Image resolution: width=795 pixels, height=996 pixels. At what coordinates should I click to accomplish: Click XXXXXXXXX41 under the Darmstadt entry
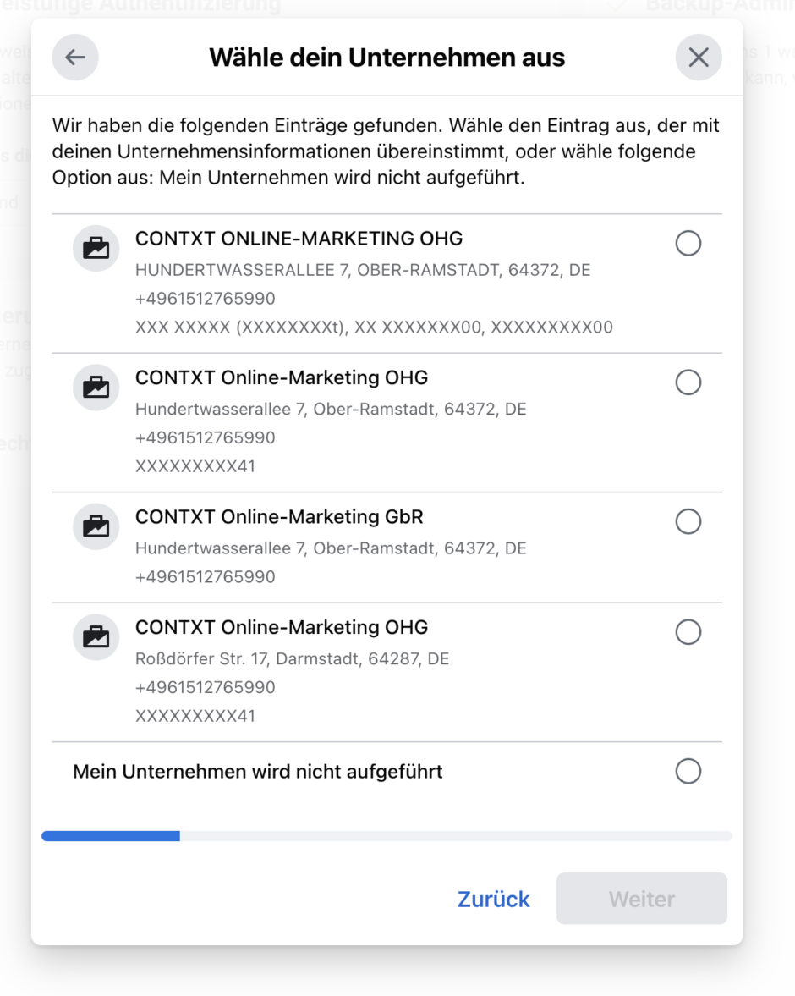coord(195,716)
